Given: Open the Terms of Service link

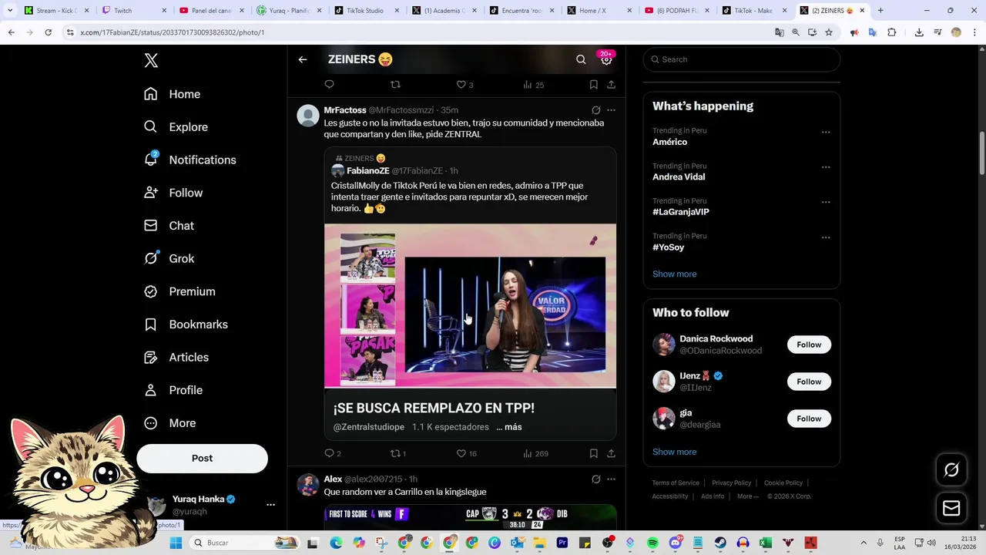Looking at the screenshot, I should point(676,483).
